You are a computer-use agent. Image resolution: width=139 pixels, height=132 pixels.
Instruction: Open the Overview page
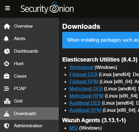[x=29, y=26]
